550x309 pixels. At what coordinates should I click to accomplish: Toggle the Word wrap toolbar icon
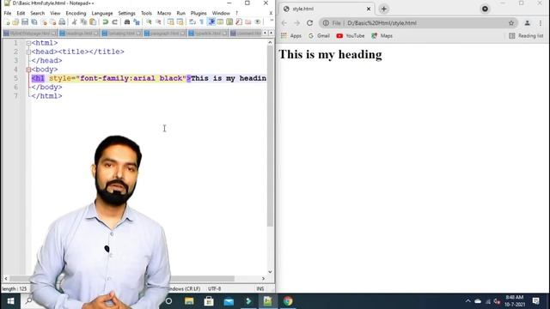pos(192,22)
